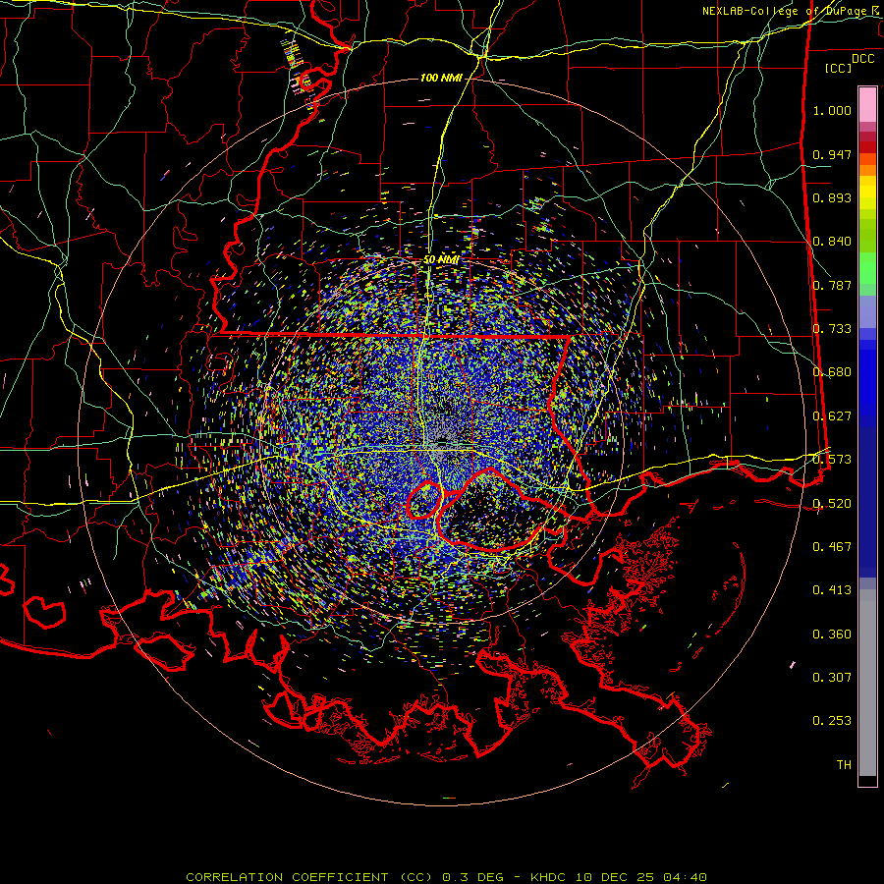Screen dimensions: 884x884
Task: Click the 0.520 scale value
Action: coord(832,504)
